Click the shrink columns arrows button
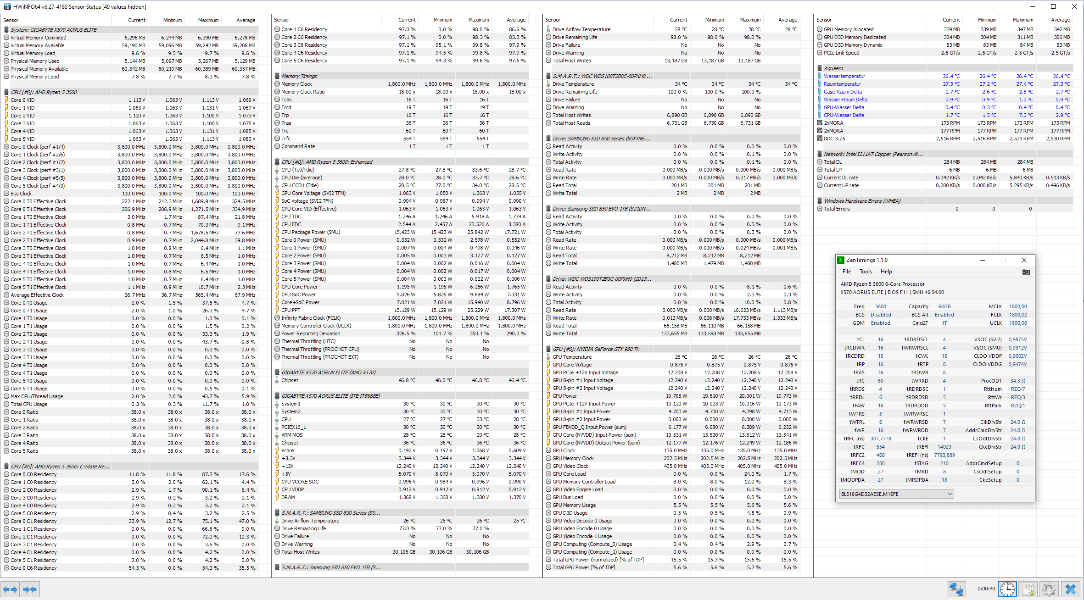This screenshot has width=1084, height=600. click(30, 589)
